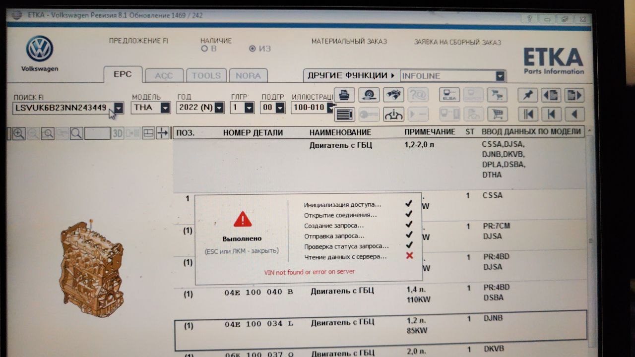Image resolution: width=635 pixels, height=357 pixels.
Task: Open the ГОД dropdown showing 2022 (N)
Action: tap(219, 108)
